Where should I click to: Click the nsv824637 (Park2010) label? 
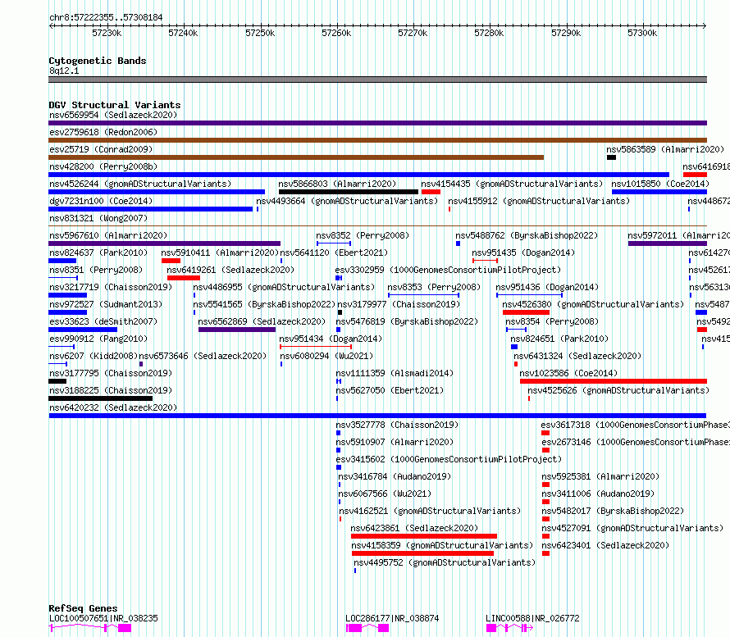(x=98, y=253)
